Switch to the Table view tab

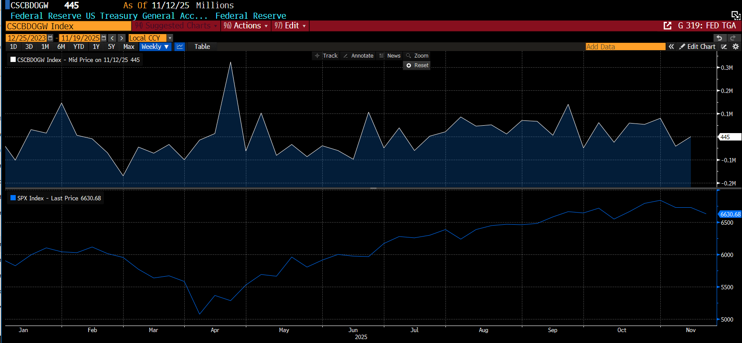[x=202, y=47]
